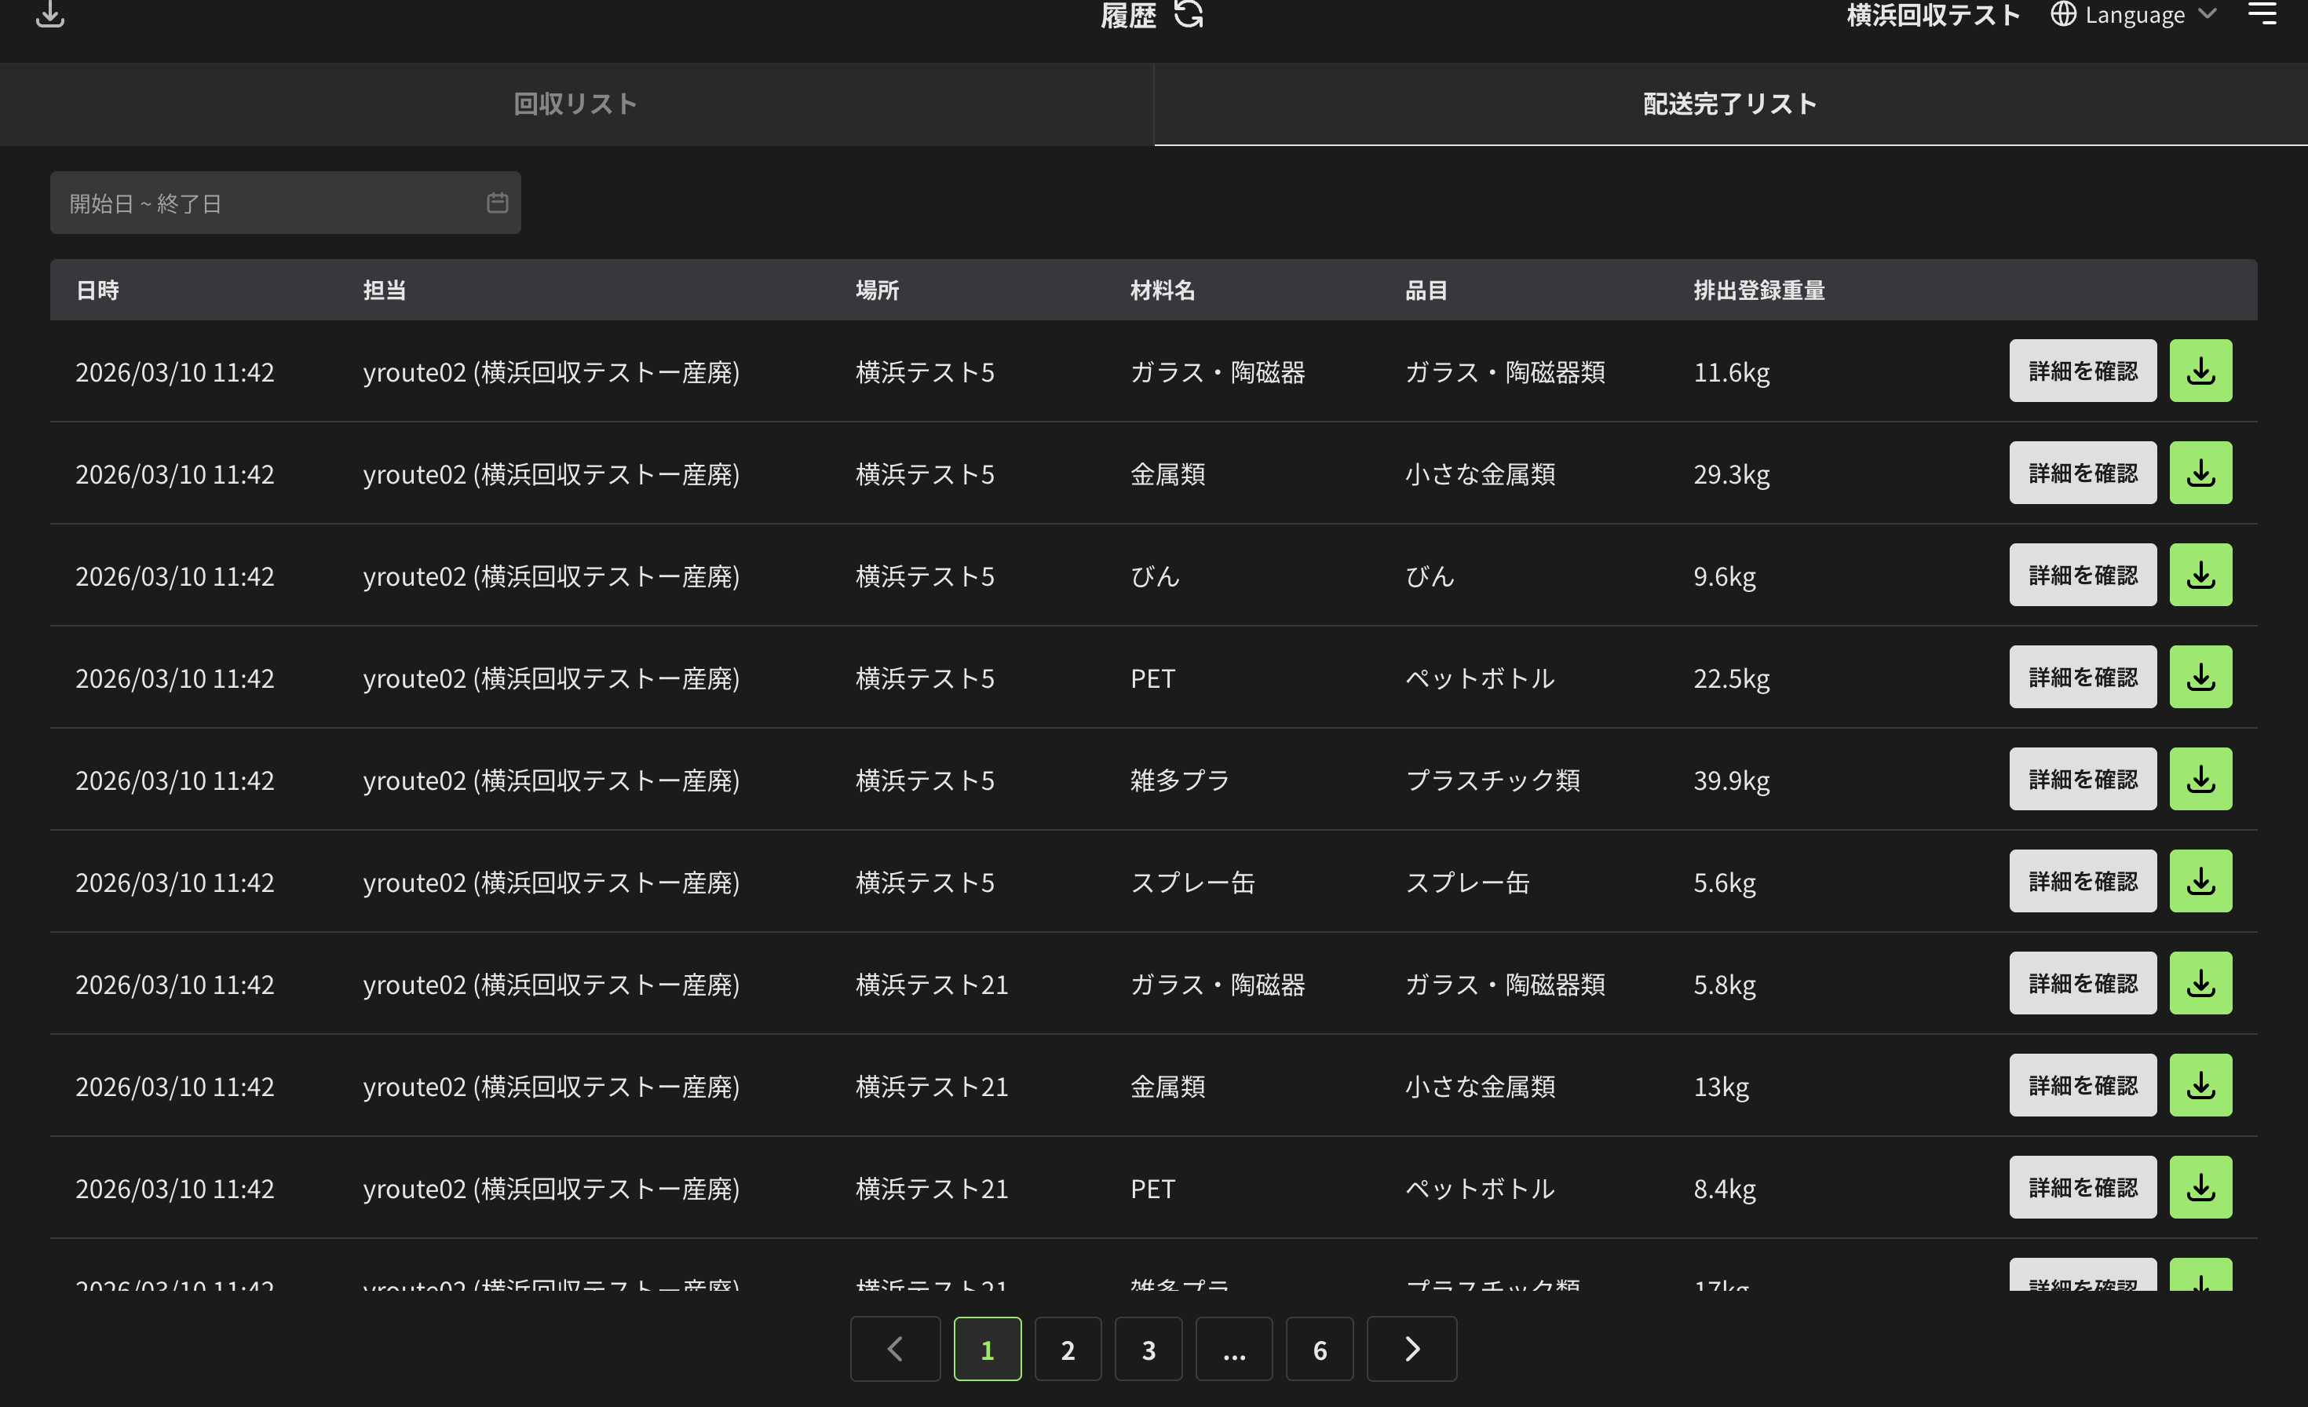The width and height of the screenshot is (2308, 1407).
Task: Click the 品目 column header
Action: pos(1426,291)
